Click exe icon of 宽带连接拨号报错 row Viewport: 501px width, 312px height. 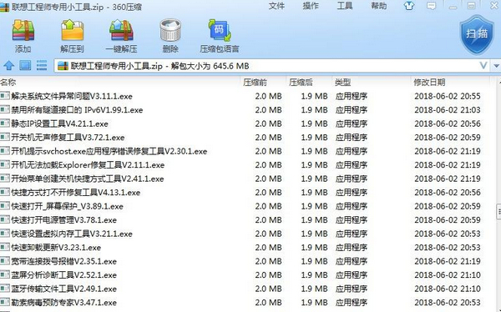(x=5, y=260)
